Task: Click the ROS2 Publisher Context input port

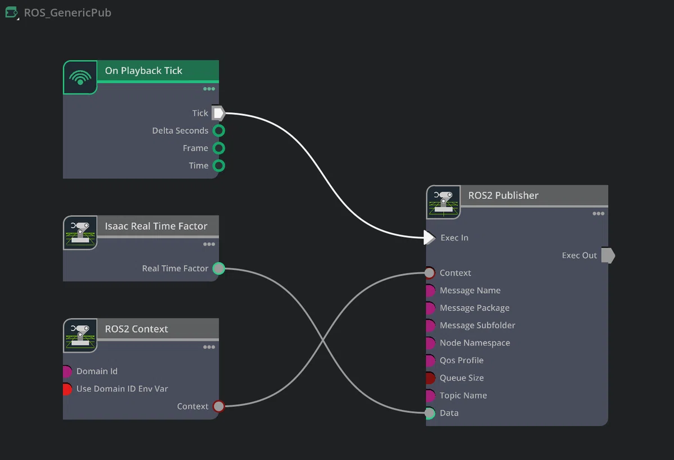Action: (x=430, y=273)
